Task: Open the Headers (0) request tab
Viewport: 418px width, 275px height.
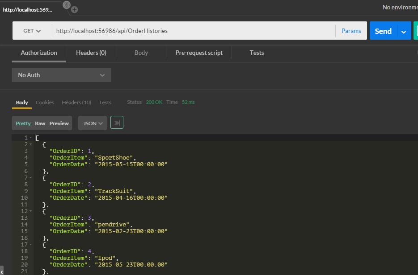Action: click(x=91, y=53)
